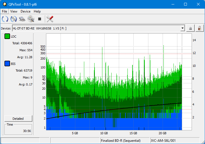Open preferences with the wrench-screwdriver icon
Viewport: 205px width, 144px height.
(x=50, y=19)
